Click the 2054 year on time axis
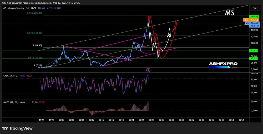Screen dimensions: 263x134 pos(241,120)
